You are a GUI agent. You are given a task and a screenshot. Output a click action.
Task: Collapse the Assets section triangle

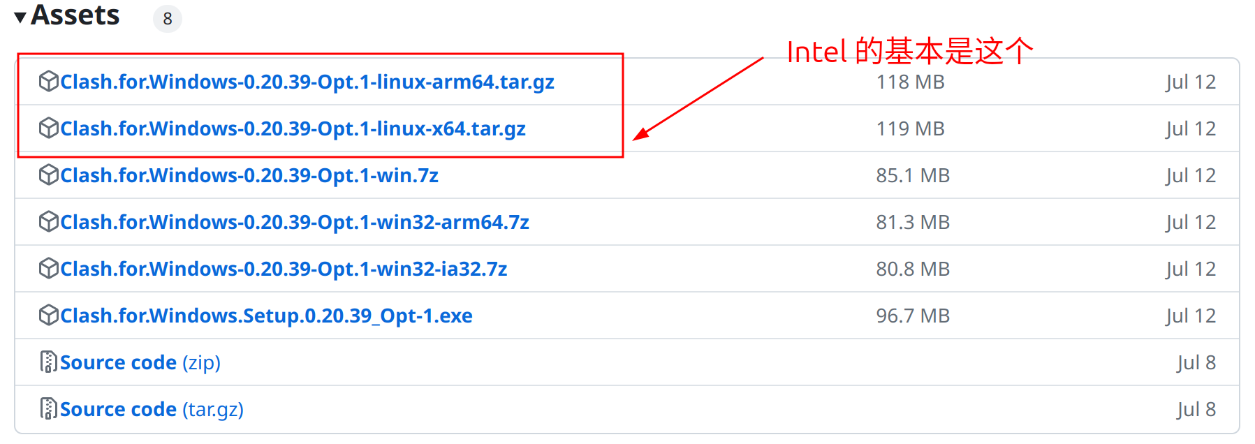tap(20, 17)
